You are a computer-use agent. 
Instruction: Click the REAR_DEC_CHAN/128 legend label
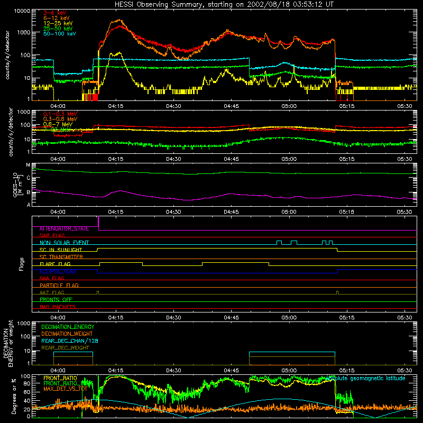pyautogui.click(x=70, y=341)
